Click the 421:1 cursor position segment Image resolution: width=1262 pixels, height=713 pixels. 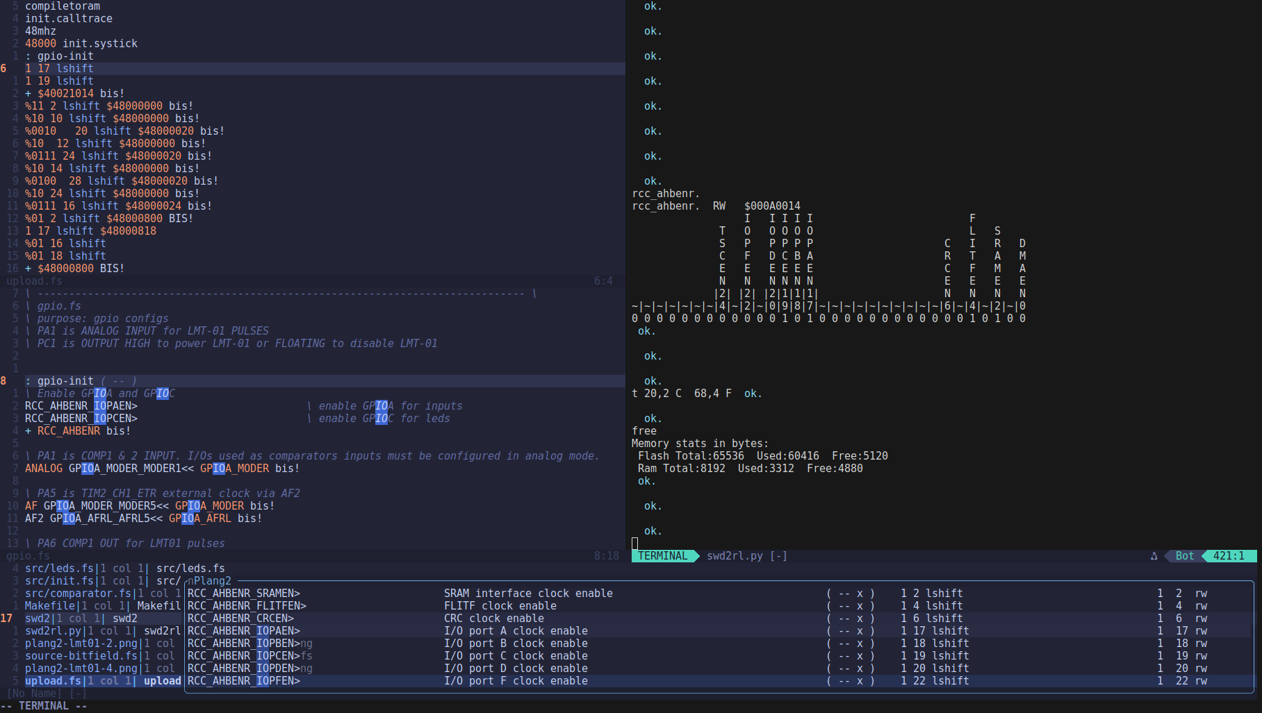point(1228,556)
